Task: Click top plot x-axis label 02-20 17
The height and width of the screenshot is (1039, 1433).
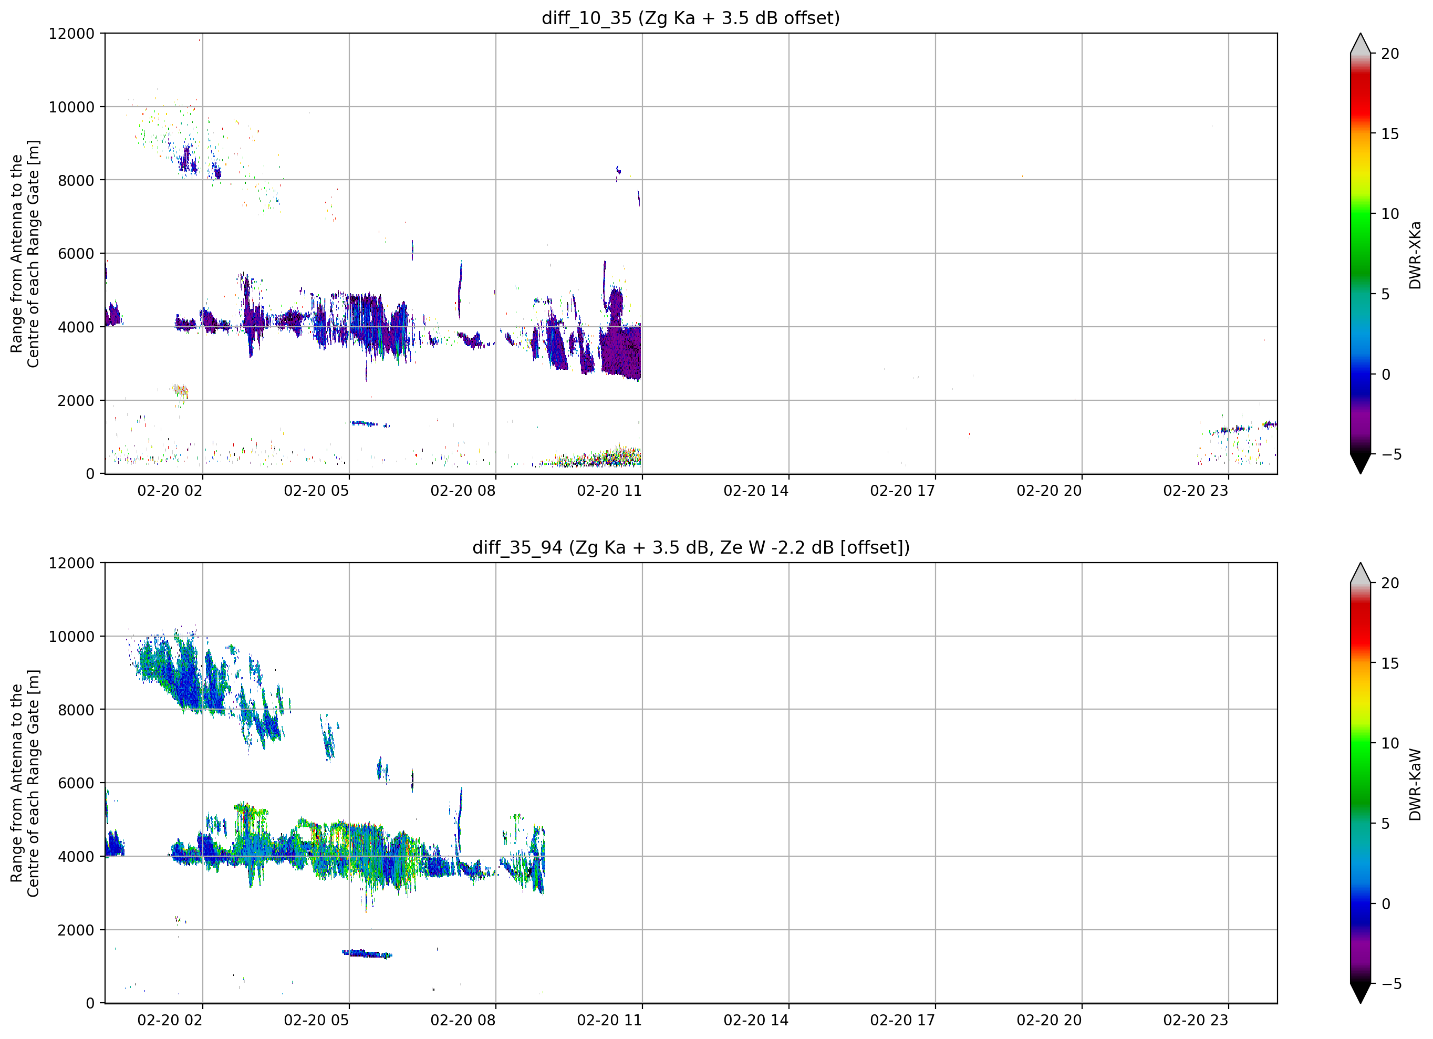Action: 903,491
